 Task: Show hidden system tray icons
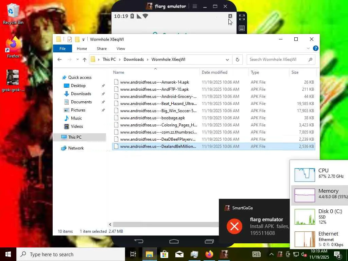point(271,254)
